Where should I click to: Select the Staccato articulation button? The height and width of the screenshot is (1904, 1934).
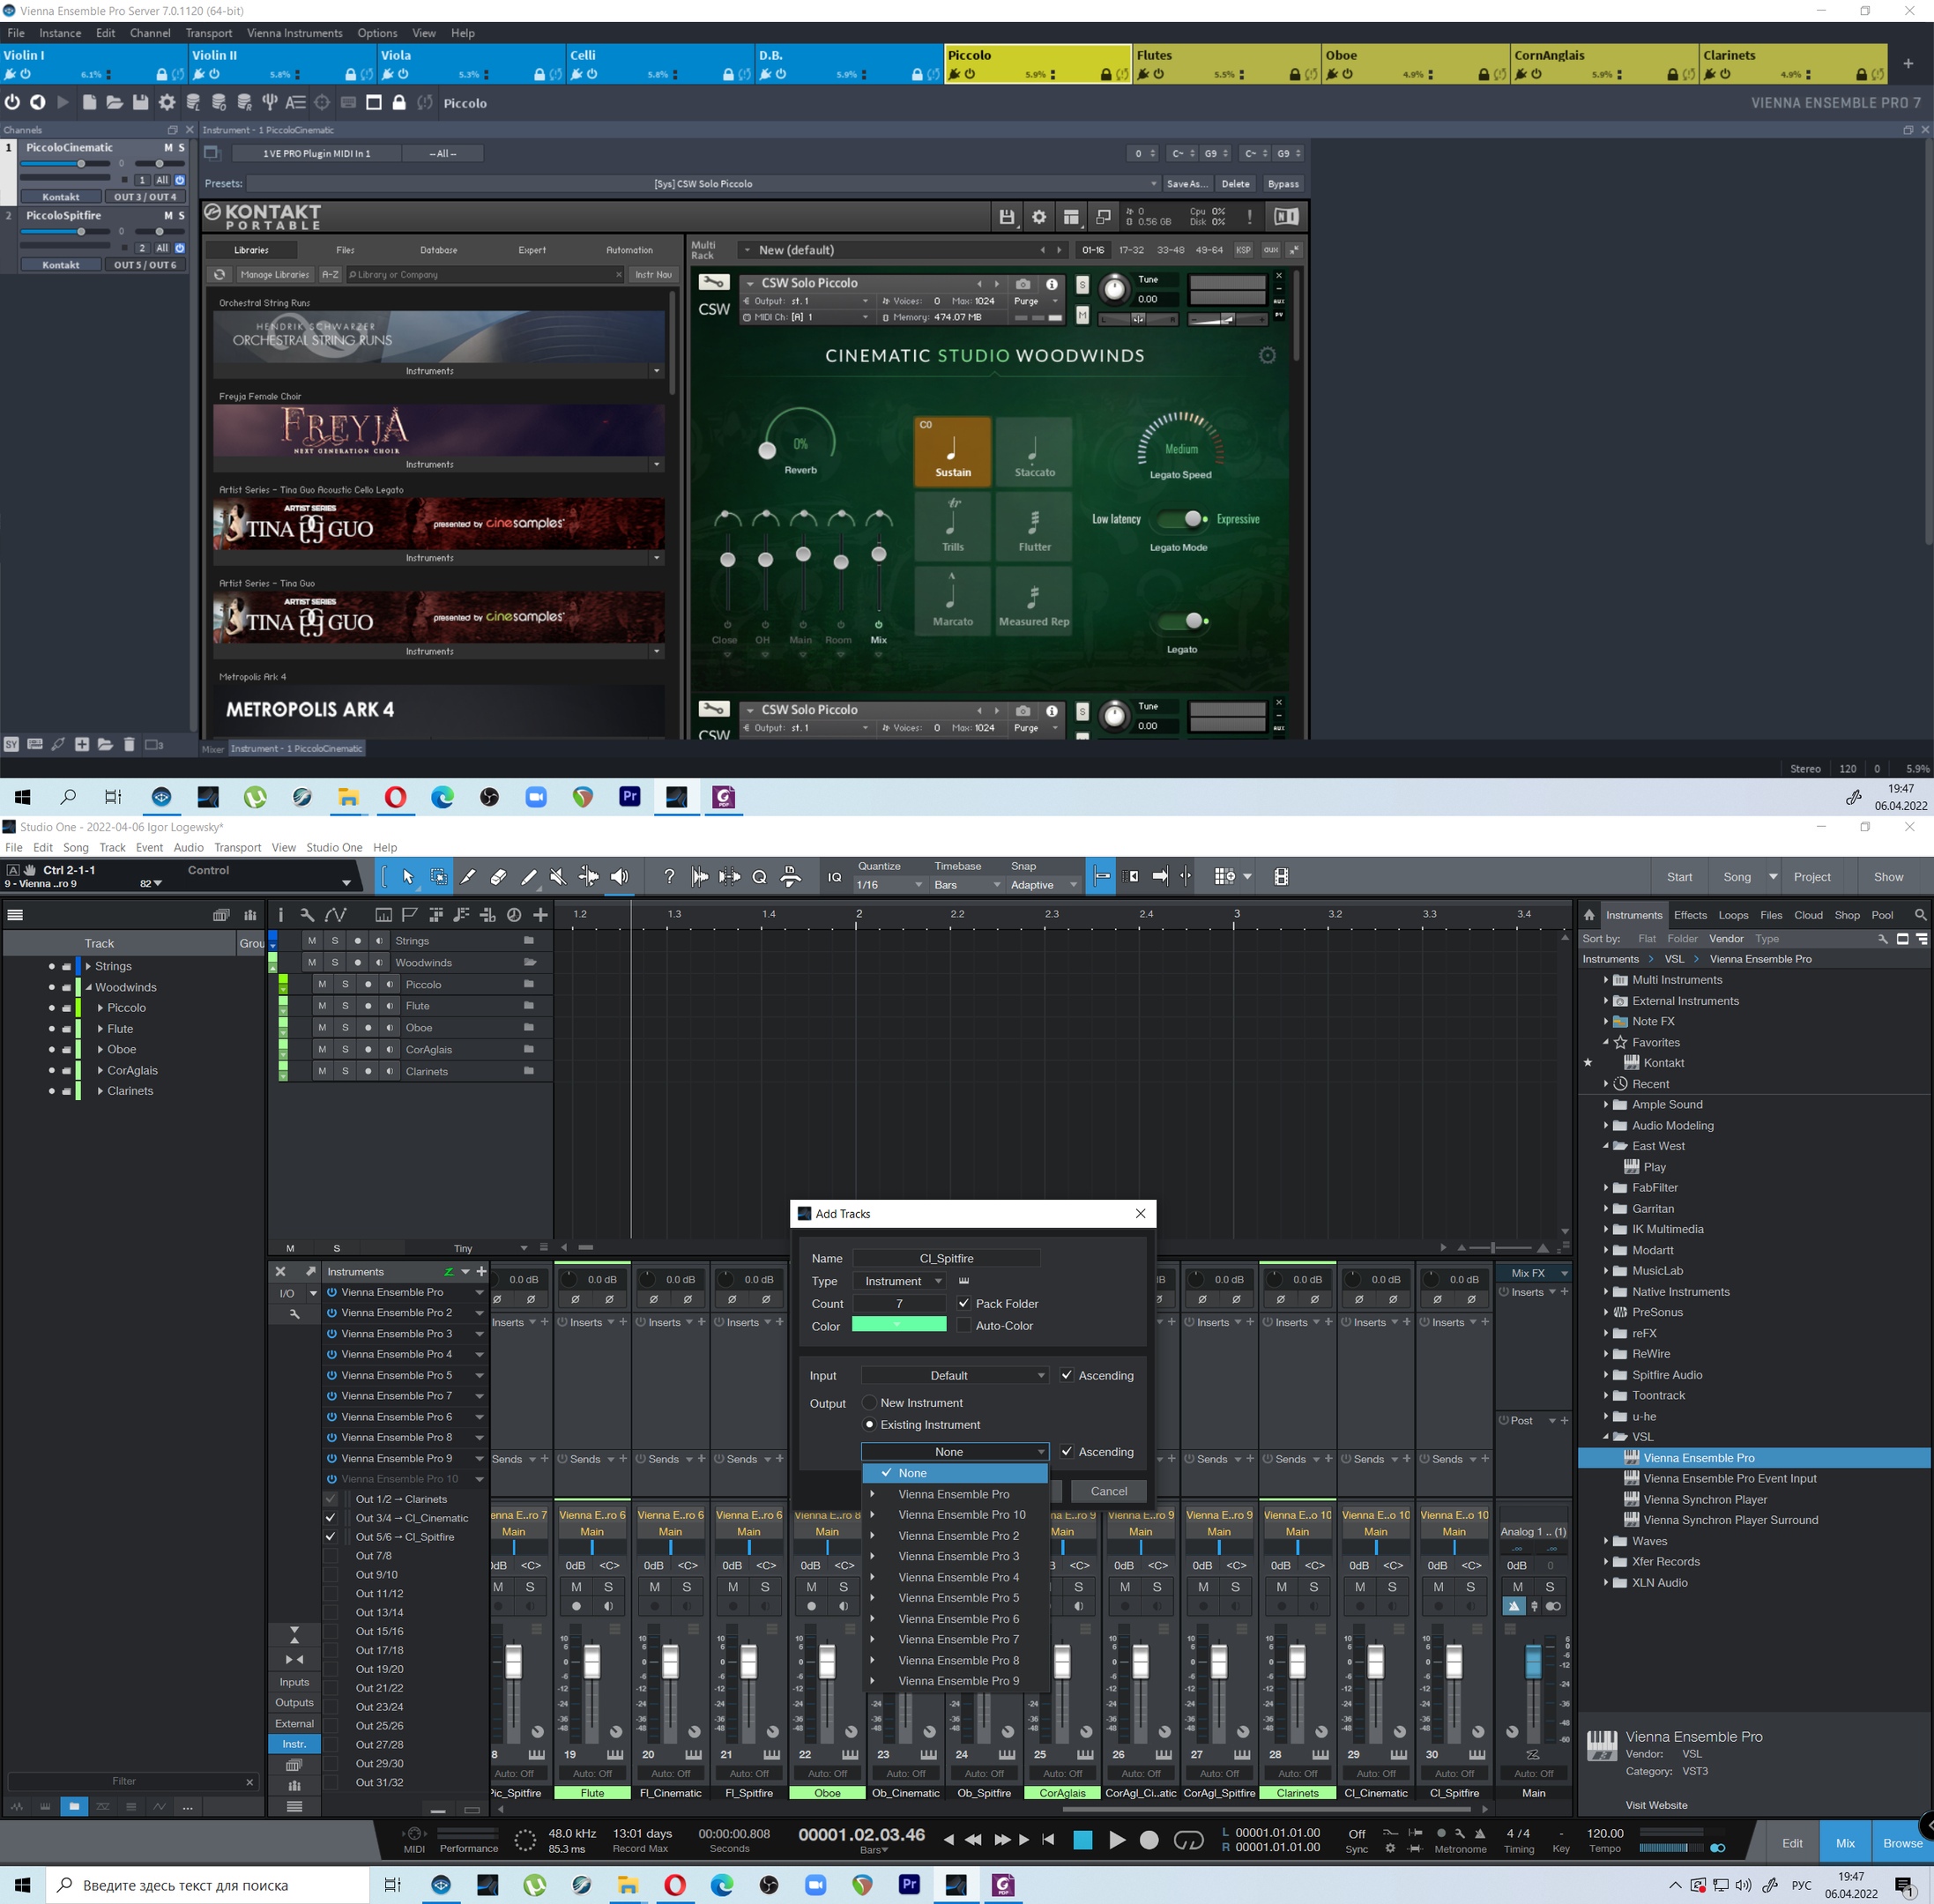[1034, 452]
